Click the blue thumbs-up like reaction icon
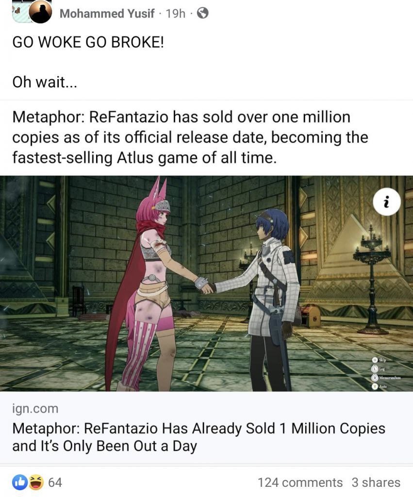Image resolution: width=413 pixels, height=497 pixels. click(x=19, y=482)
